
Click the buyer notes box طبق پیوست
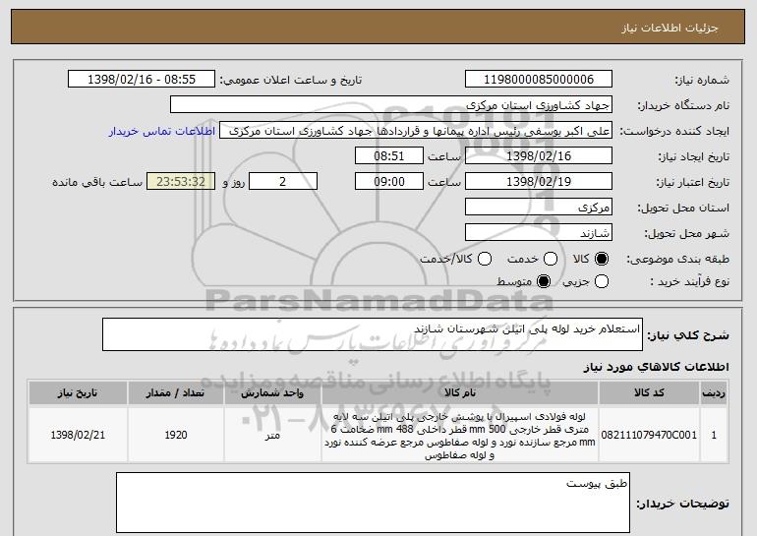373,503
